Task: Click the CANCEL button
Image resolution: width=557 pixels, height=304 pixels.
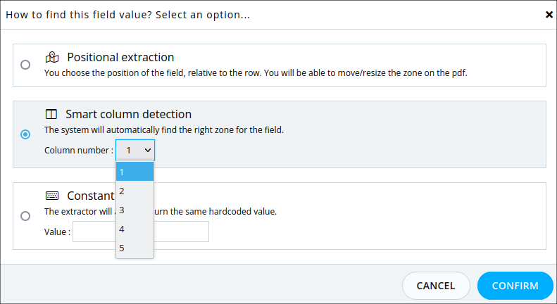Action: click(x=436, y=286)
